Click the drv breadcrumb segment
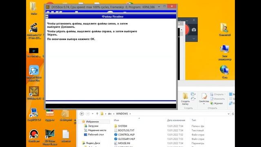The height and width of the screenshot is (147, 261). (x=110, y=114)
